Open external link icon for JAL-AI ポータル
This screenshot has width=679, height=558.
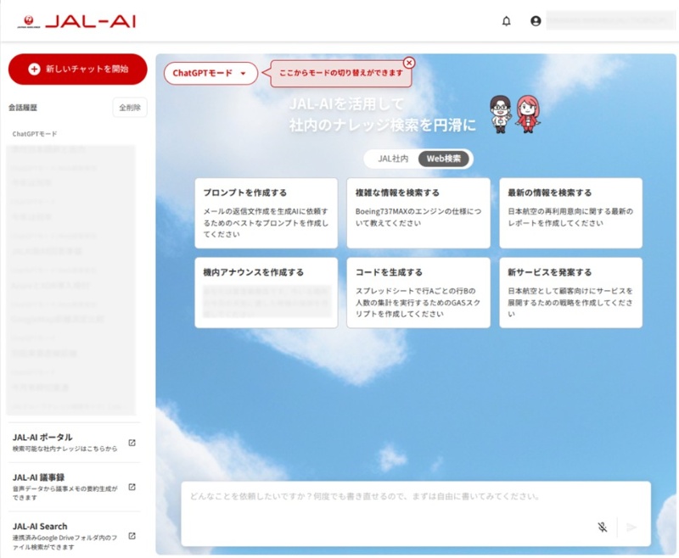click(132, 443)
